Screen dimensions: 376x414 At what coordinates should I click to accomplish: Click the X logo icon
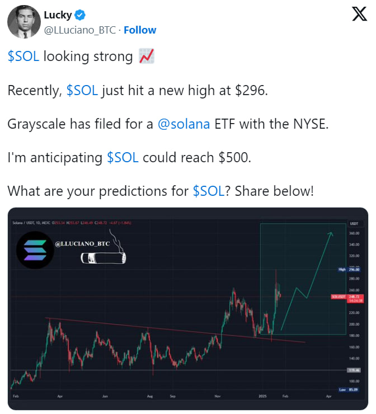tap(359, 15)
